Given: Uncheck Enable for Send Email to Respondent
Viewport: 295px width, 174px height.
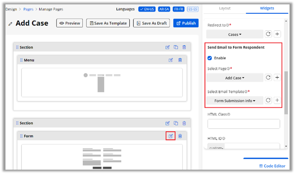Looking at the screenshot, I should (x=210, y=58).
